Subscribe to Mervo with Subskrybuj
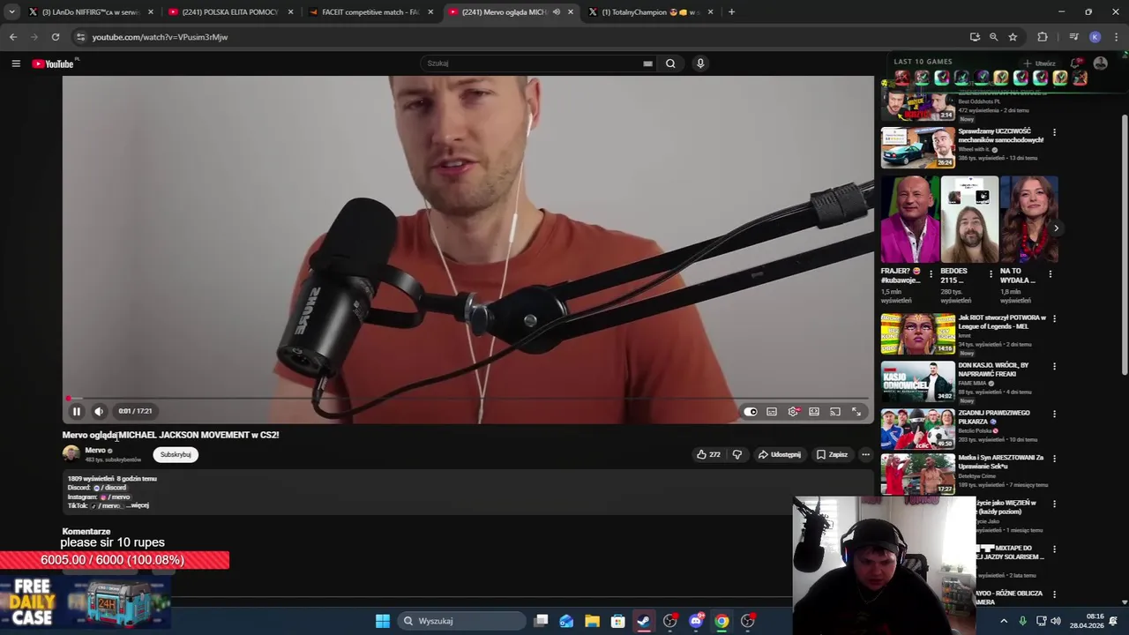The image size is (1129, 635). 176,454
